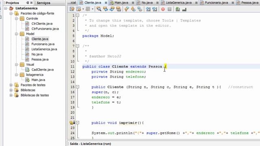Switch to the No.java editor tab

(x=147, y=3)
